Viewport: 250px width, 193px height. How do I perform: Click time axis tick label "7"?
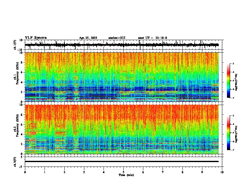tap(163, 172)
